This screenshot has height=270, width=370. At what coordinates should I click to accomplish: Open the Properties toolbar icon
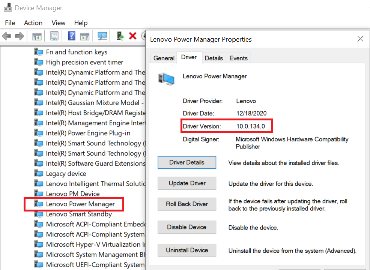click(x=54, y=36)
